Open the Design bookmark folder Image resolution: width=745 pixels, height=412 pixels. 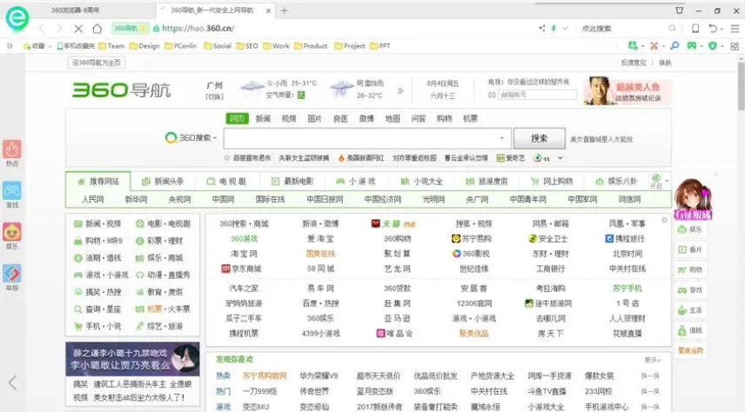point(144,46)
